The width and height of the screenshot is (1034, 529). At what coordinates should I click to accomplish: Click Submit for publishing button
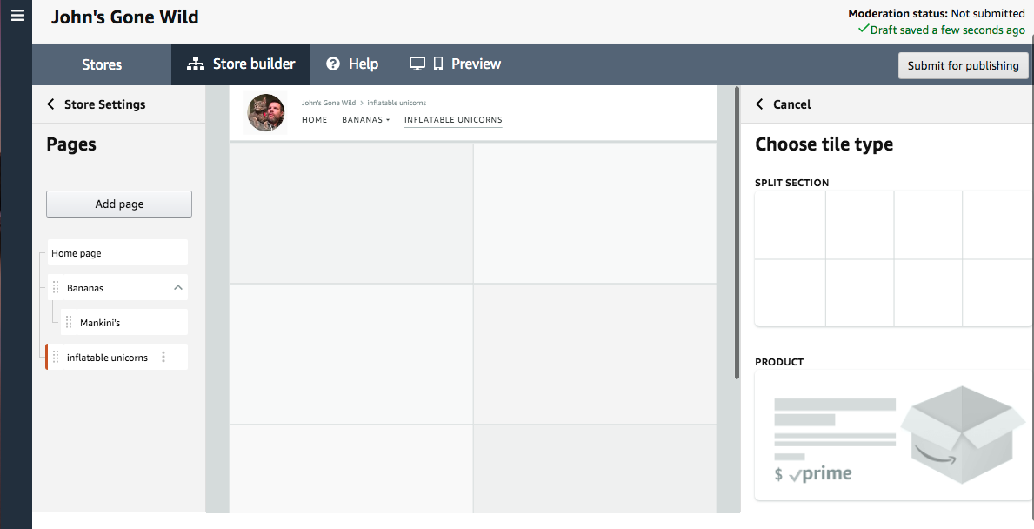click(x=963, y=65)
